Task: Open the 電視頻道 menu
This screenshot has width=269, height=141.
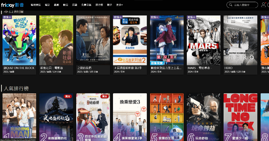Action: 36,5
